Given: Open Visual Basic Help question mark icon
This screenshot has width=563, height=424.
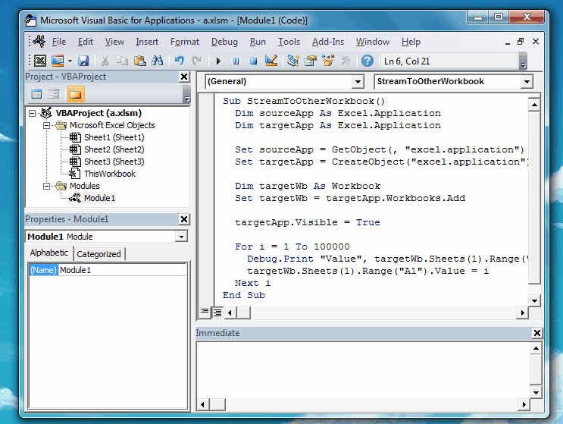Looking at the screenshot, I should coord(368,61).
